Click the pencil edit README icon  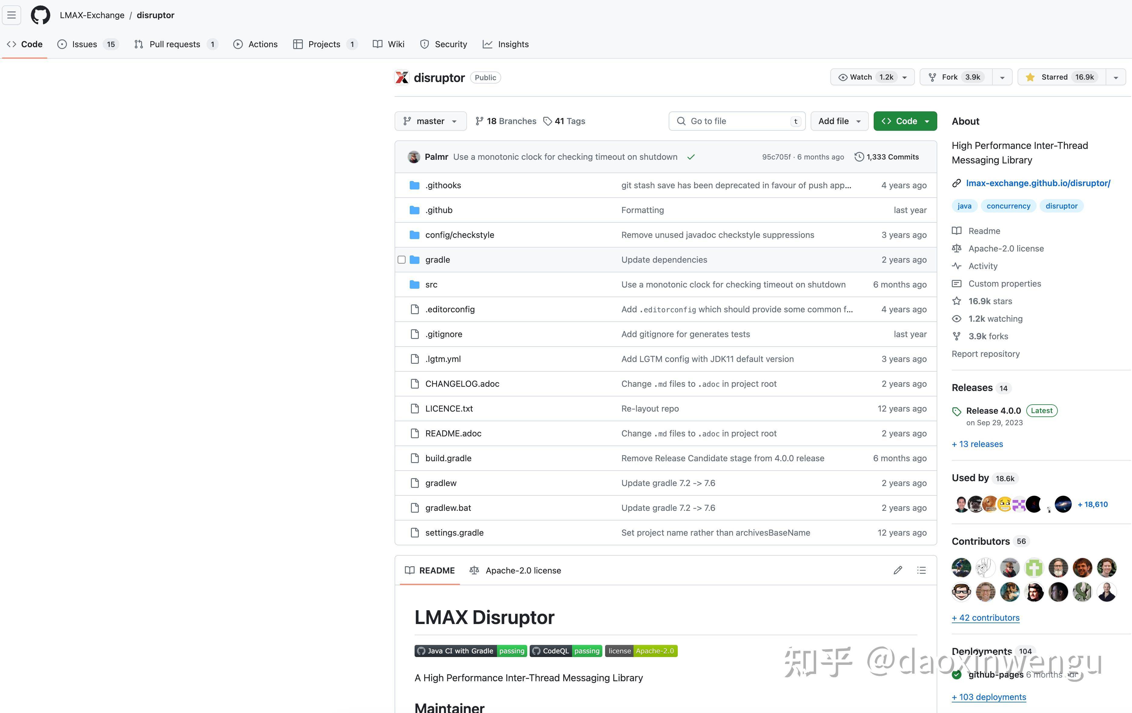(897, 570)
